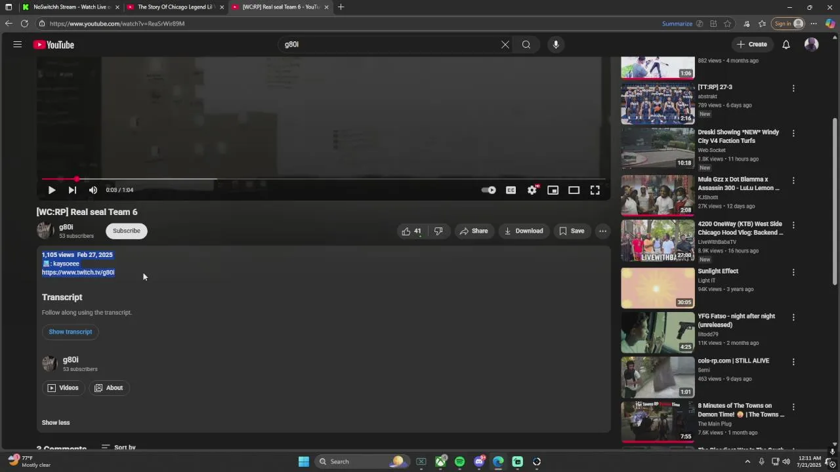The image size is (840, 472).
Task: Click Summarize in the address bar
Action: pos(677,24)
